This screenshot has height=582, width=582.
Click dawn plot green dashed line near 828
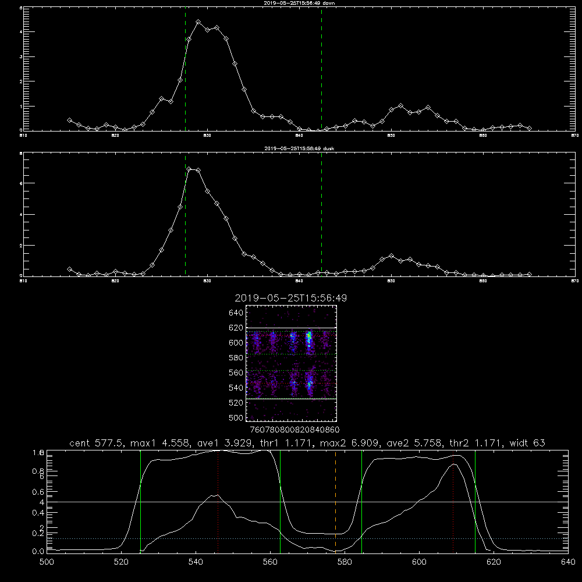click(185, 70)
